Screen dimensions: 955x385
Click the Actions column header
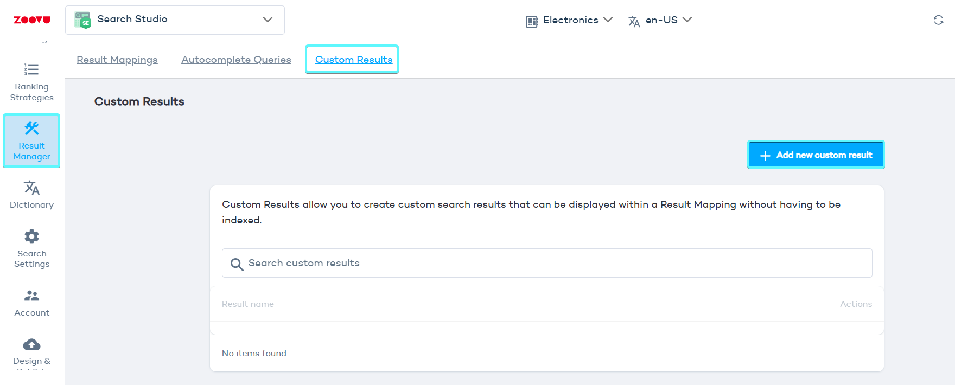(856, 304)
